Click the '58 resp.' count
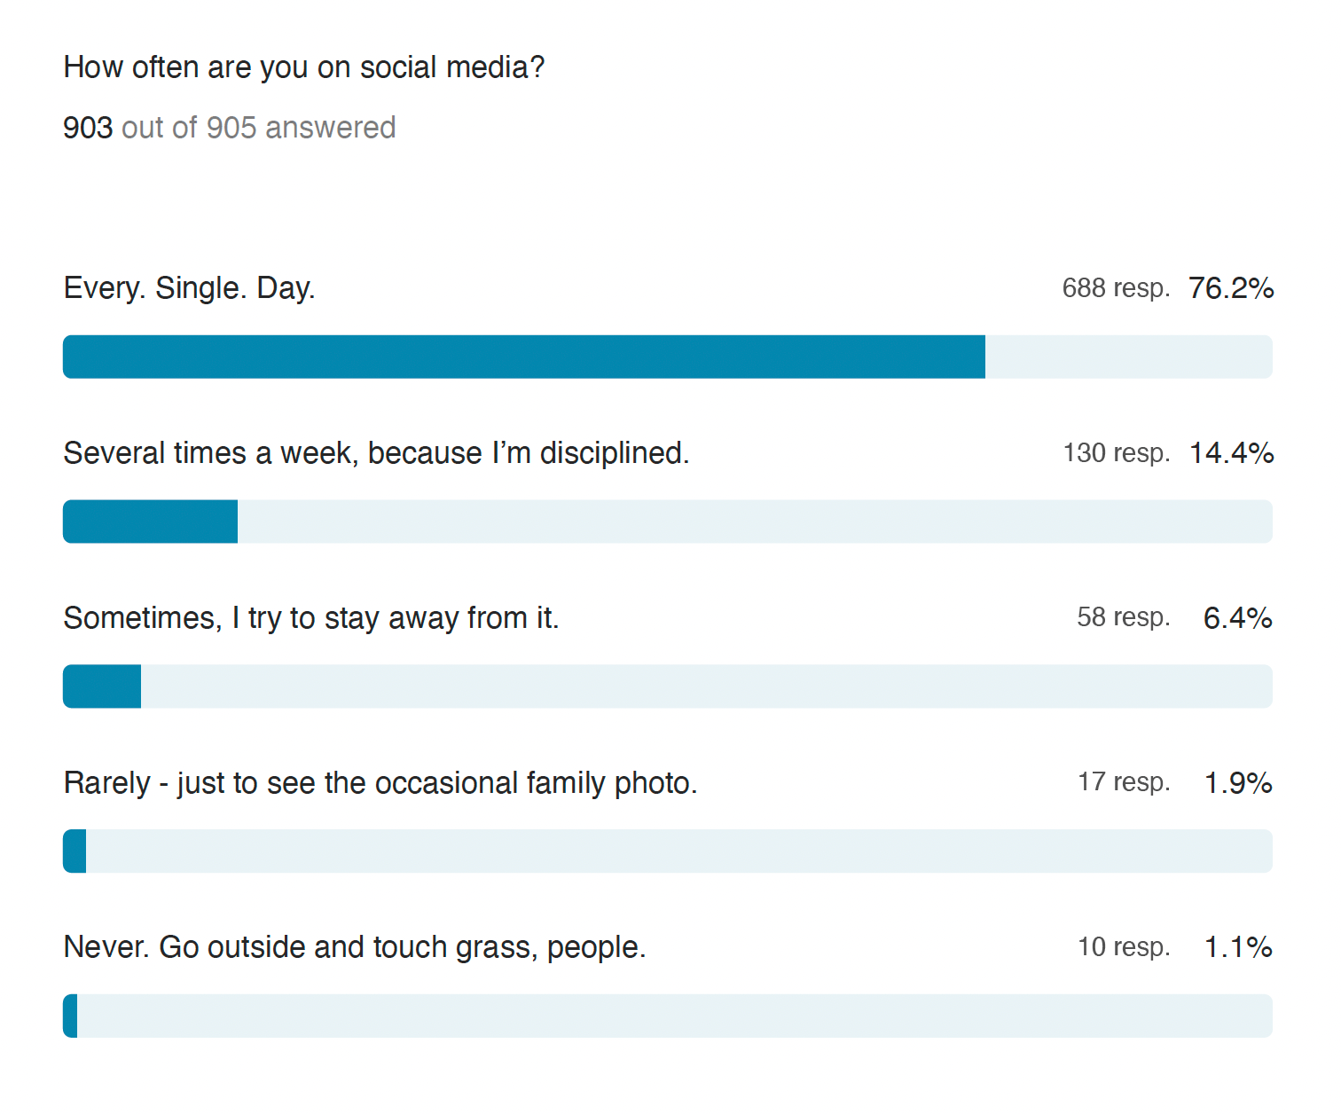The image size is (1341, 1114). point(1124,617)
